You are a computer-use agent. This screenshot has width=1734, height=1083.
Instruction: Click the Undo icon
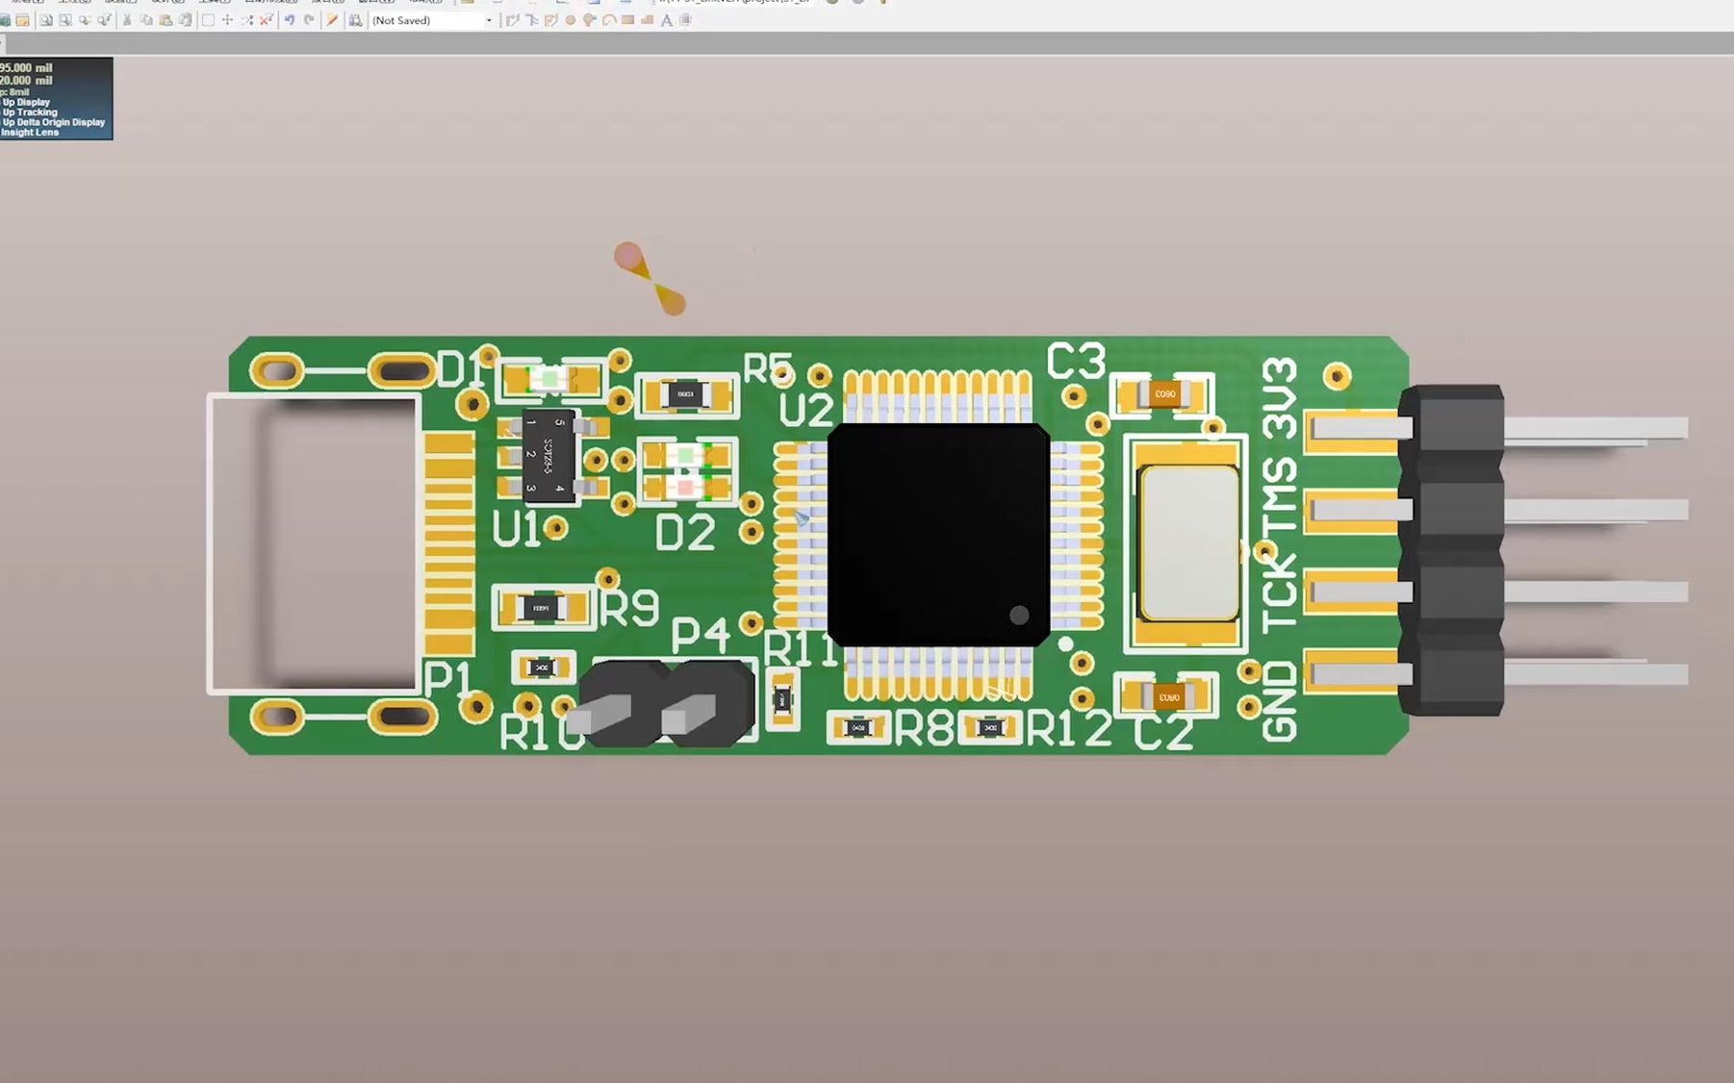pyautogui.click(x=291, y=19)
